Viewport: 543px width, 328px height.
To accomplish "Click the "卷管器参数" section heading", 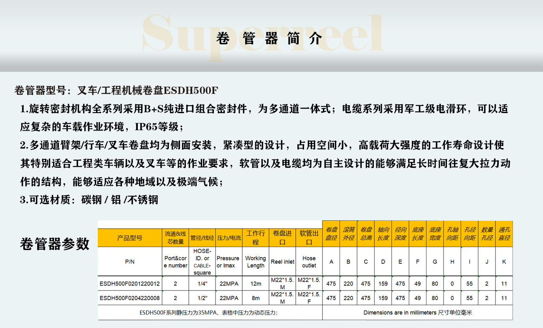I will tap(55, 244).
